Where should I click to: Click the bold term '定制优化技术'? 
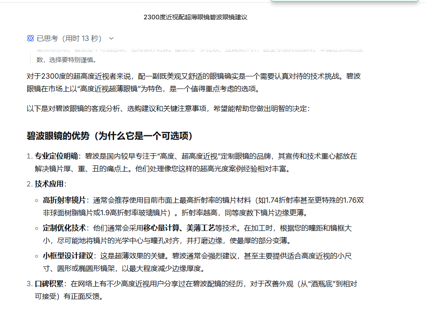tap(65, 228)
